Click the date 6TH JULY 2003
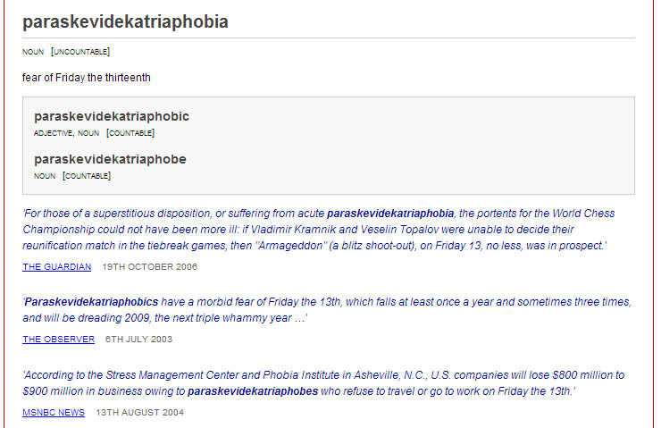This screenshot has height=428, width=661. pyautogui.click(x=138, y=340)
